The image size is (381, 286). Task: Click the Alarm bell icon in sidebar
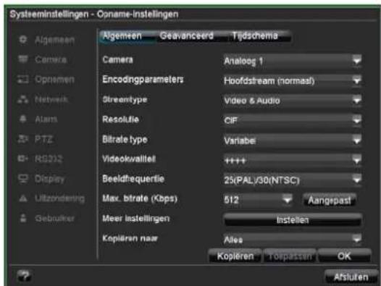click(x=23, y=119)
